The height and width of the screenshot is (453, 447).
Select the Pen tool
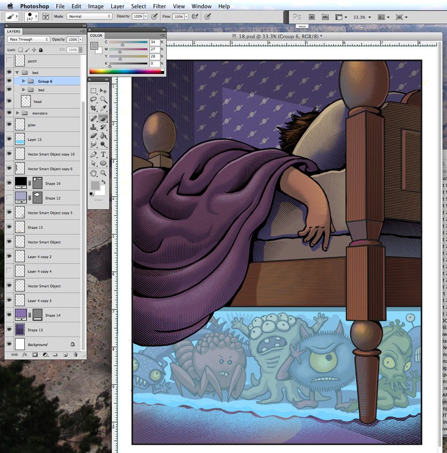[x=94, y=154]
